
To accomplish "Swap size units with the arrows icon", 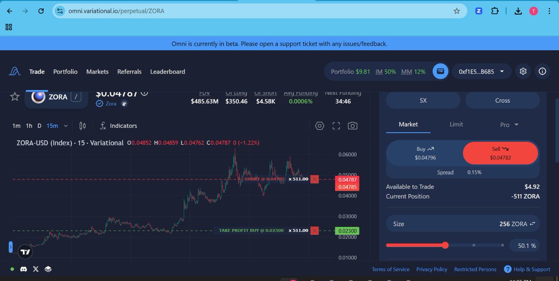I will [x=532, y=224].
